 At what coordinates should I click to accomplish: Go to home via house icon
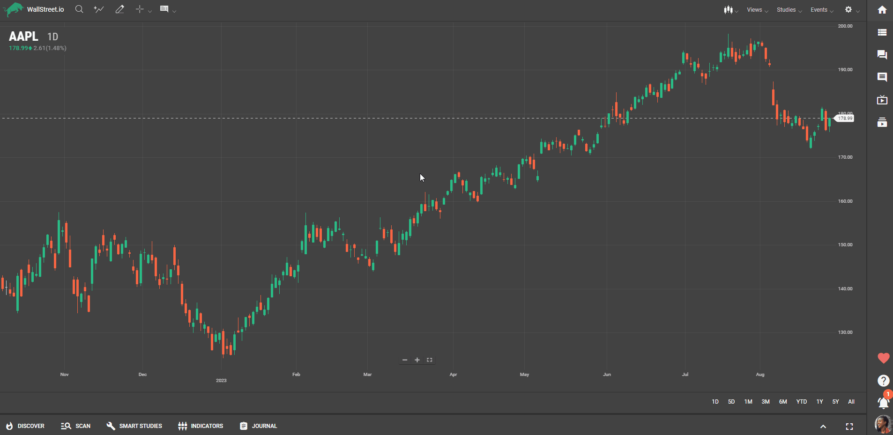point(882,10)
